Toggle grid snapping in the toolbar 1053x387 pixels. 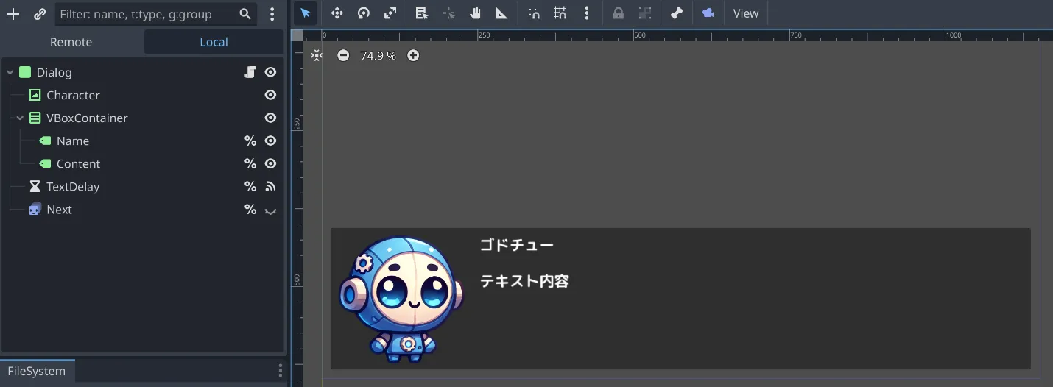(x=560, y=13)
